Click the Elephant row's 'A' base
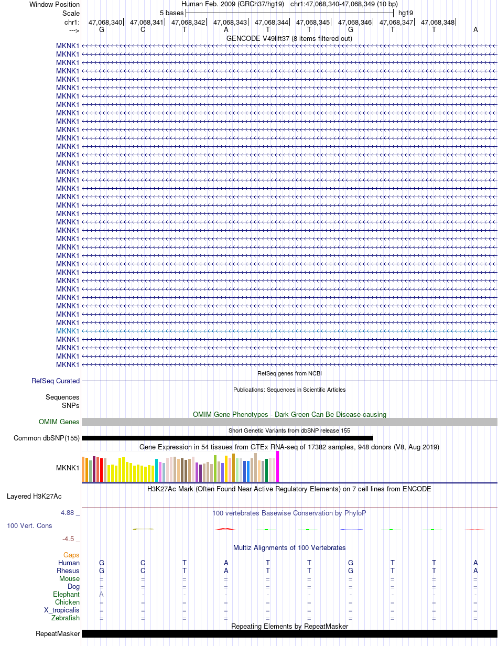Image resolution: width=498 pixels, height=646 pixels. coord(102,594)
